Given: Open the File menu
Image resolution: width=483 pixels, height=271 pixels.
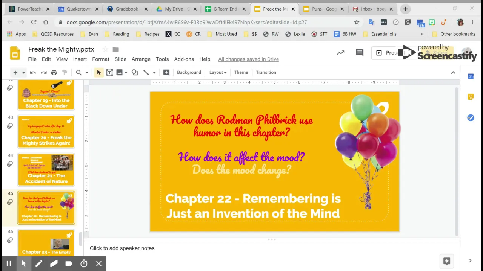Looking at the screenshot, I should click(x=32, y=59).
